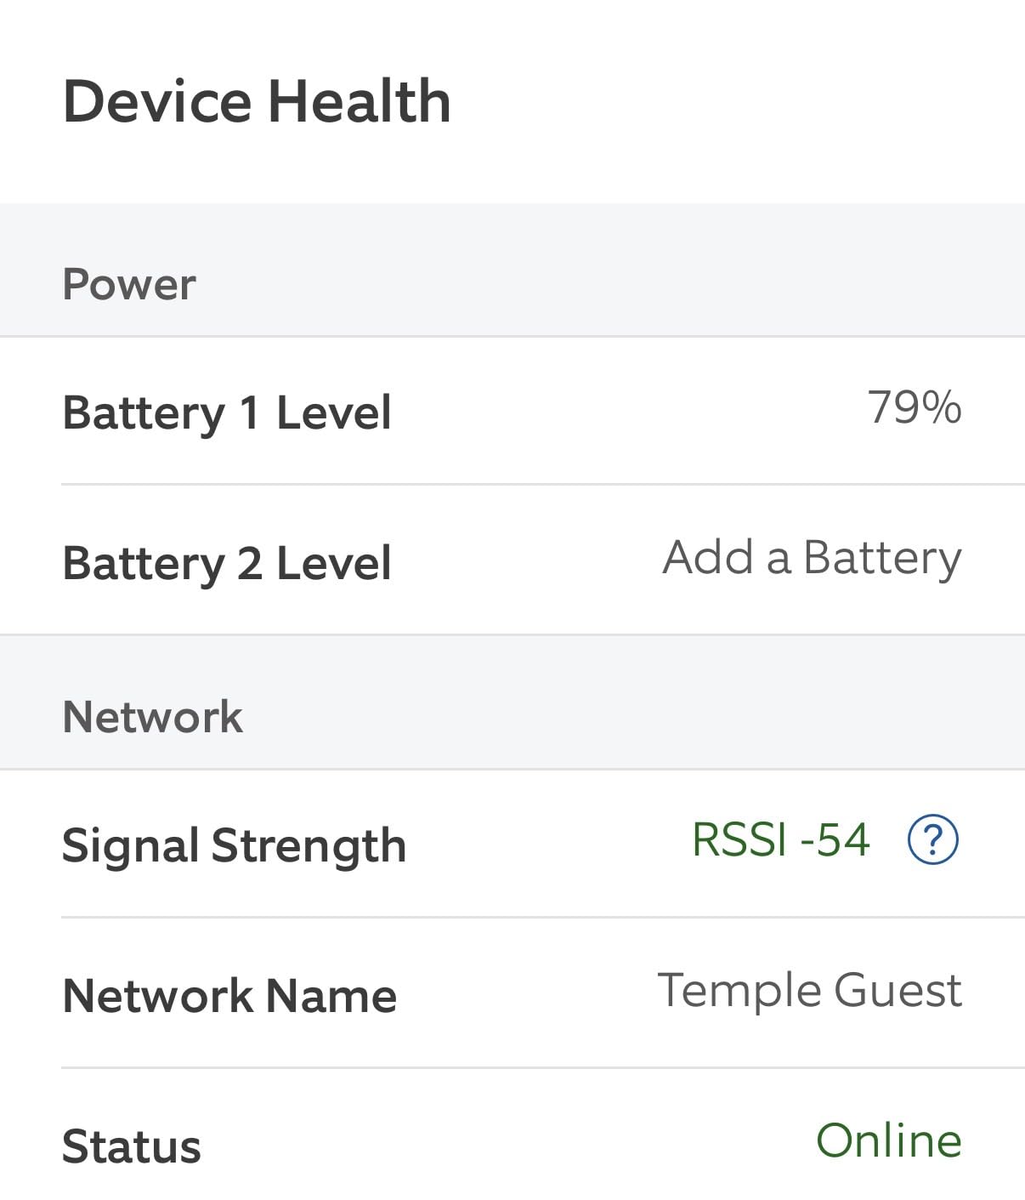Click the divider between Network Name and Status rows

tap(542, 1068)
